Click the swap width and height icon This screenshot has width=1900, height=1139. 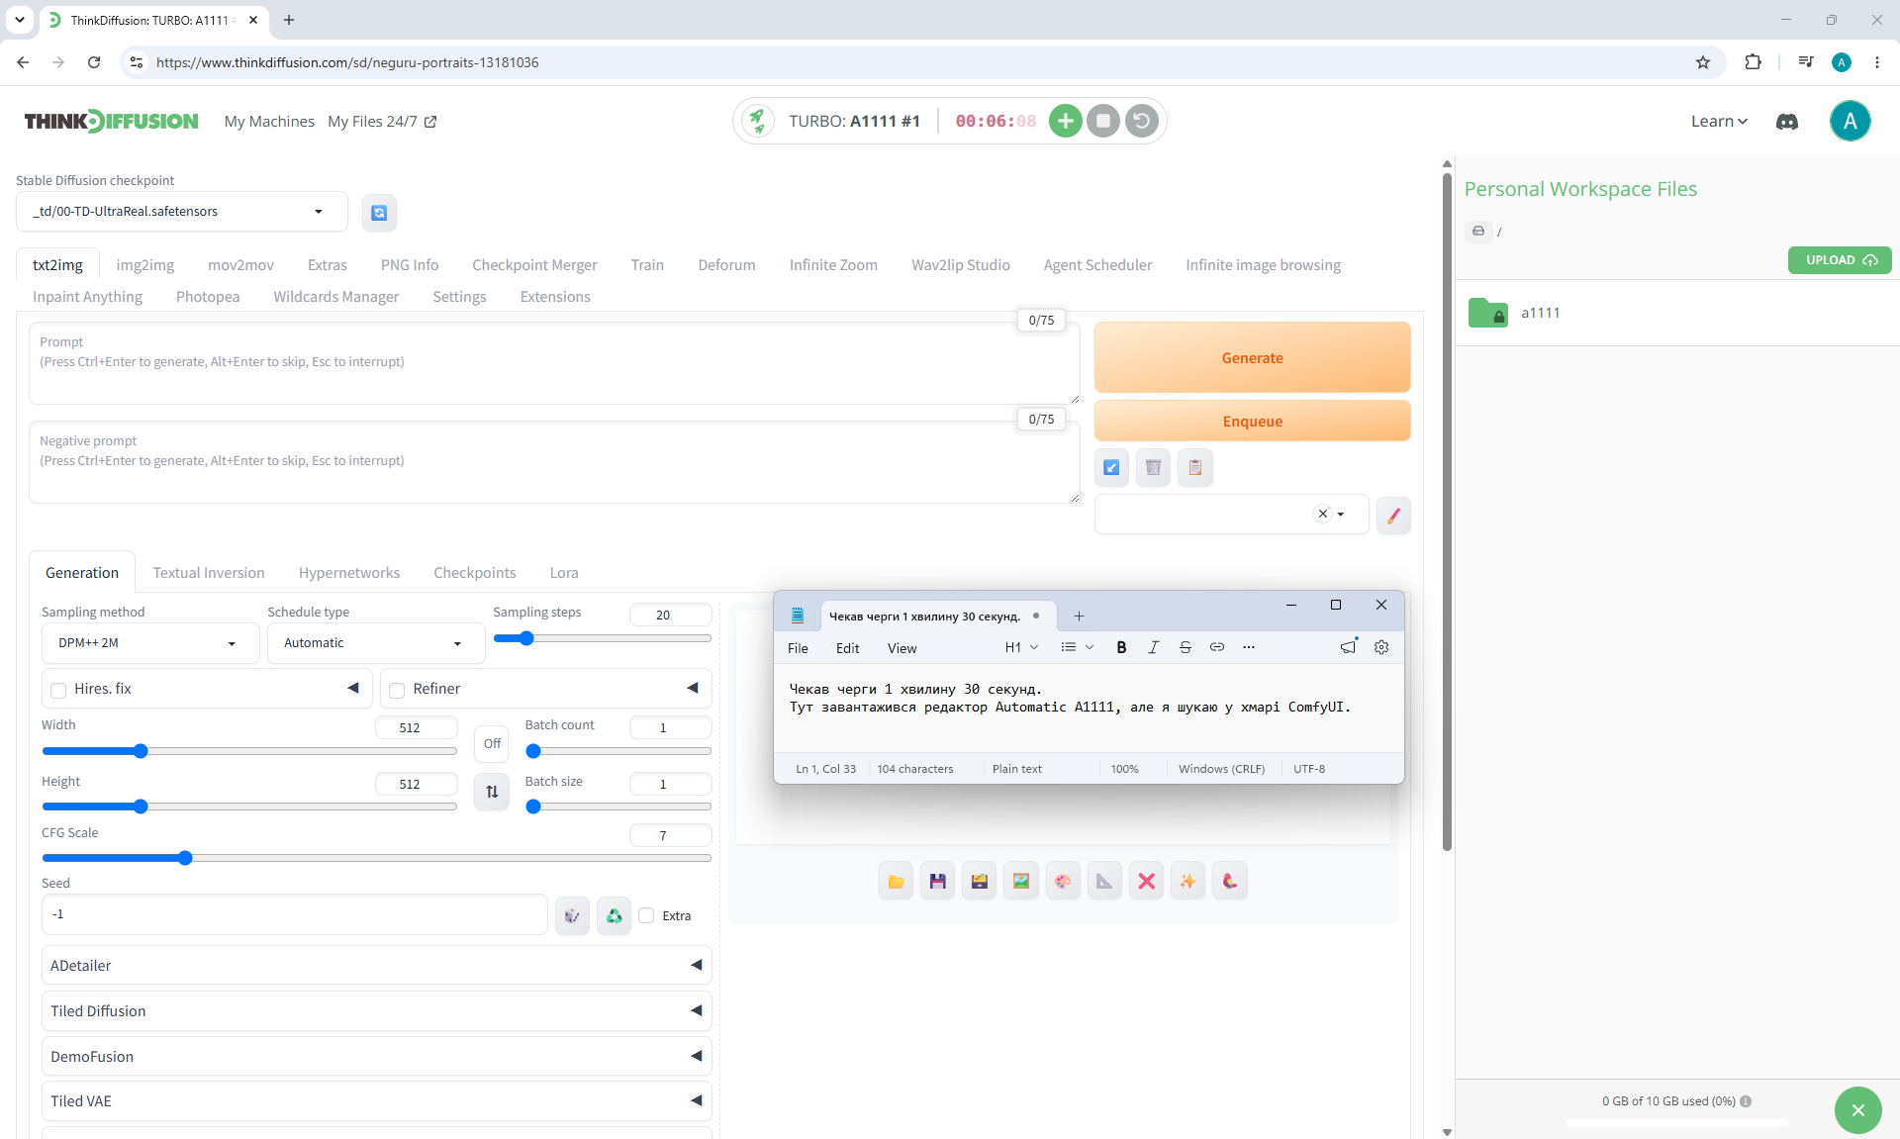pyautogui.click(x=492, y=792)
